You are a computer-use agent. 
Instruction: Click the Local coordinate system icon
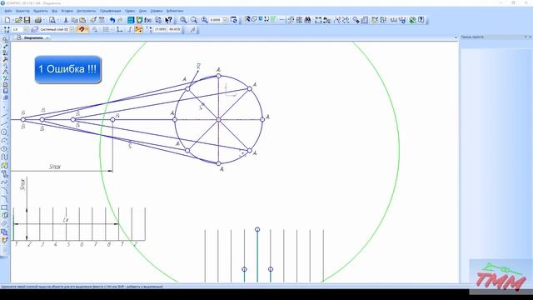coord(119,30)
